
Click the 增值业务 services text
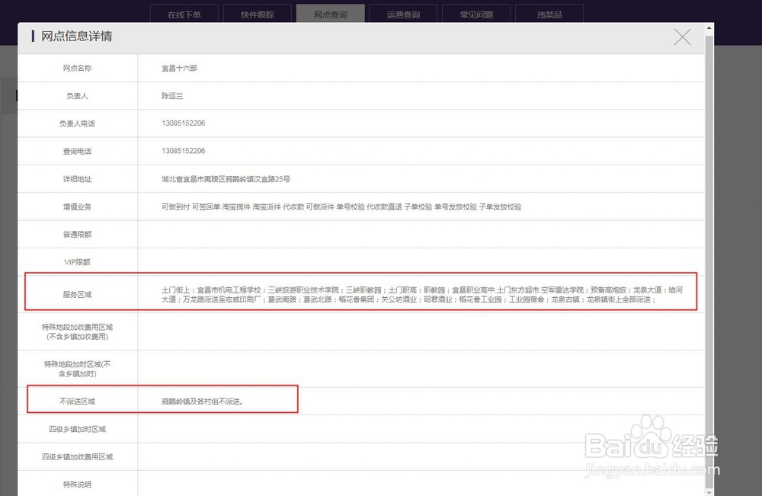[341, 206]
